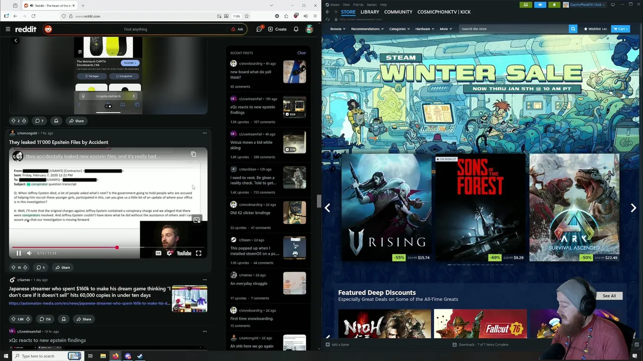Open Reddit notifications bell
The height and width of the screenshot is (361, 643).
[x=296, y=29]
